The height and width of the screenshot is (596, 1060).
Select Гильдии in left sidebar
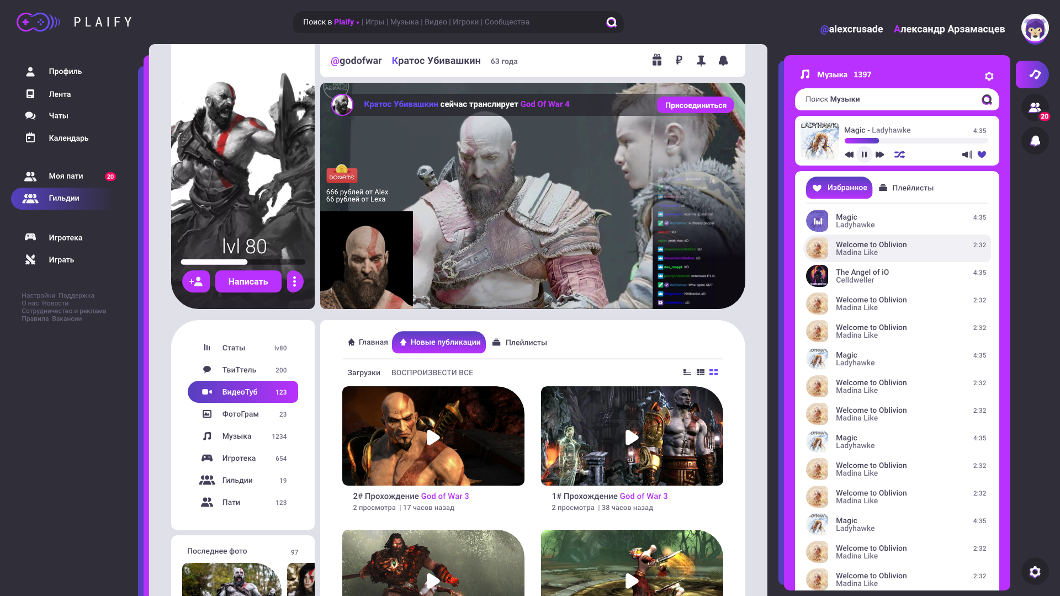[x=63, y=199]
